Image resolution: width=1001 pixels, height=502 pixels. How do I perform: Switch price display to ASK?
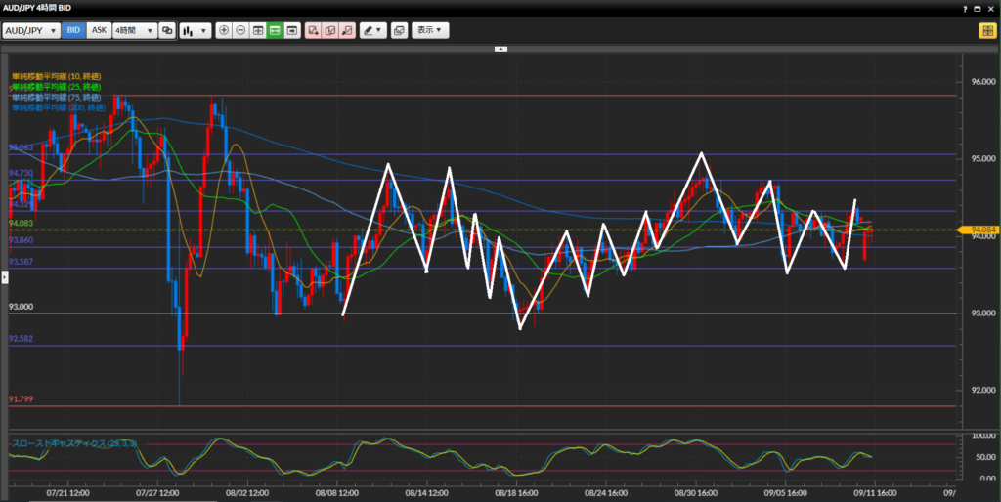[x=99, y=30]
